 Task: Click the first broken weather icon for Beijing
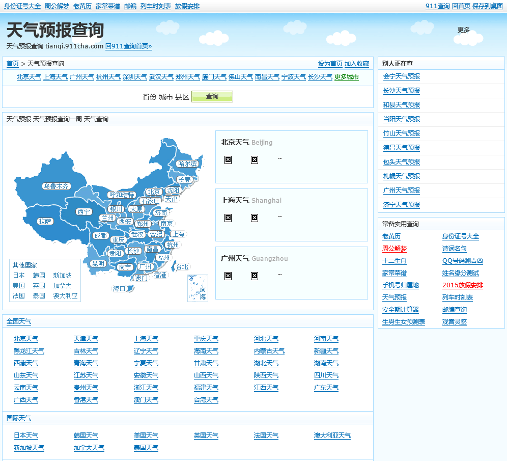[x=228, y=160]
